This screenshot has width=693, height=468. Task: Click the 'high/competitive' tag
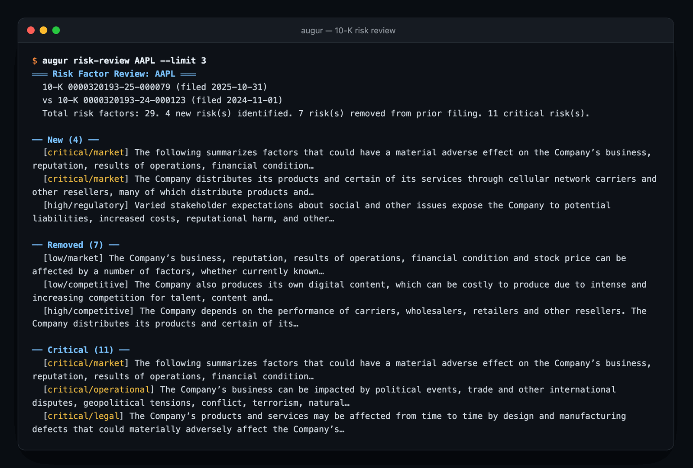pos(88,311)
